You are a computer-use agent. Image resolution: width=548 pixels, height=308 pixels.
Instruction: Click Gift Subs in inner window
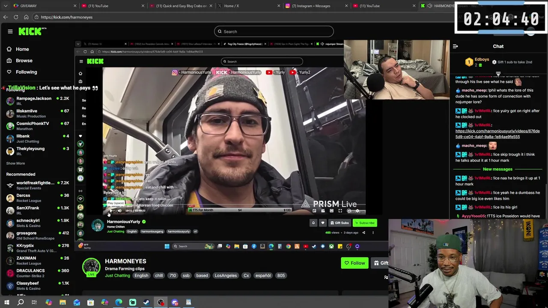pos(340,223)
